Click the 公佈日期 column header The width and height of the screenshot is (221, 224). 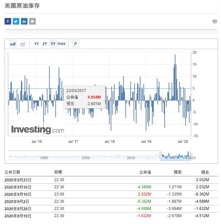12,172
